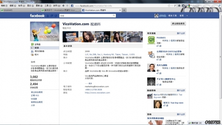Expand description with 更多 link
This screenshot has height=125, width=222.
[x=90, y=83]
